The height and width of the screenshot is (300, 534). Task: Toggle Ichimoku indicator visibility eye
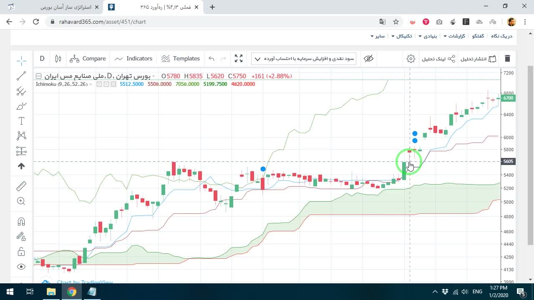(x=99, y=84)
